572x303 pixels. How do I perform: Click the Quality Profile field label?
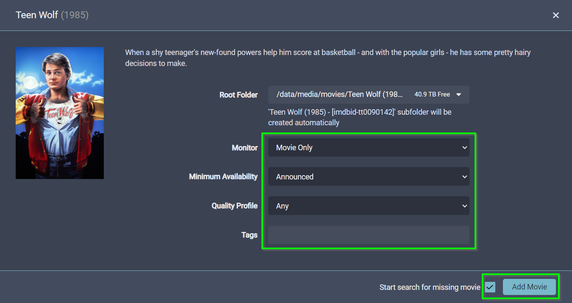[234, 206]
